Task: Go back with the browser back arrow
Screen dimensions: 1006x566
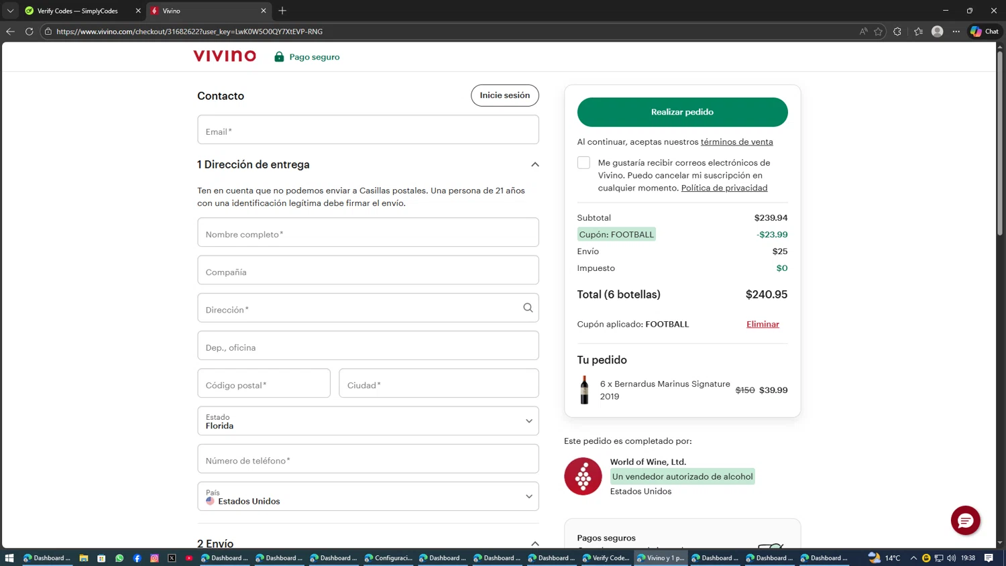Action: tap(10, 32)
